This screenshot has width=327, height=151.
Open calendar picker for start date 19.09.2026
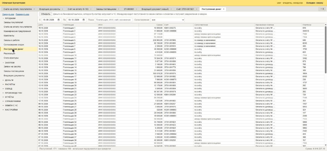pos(58,20)
